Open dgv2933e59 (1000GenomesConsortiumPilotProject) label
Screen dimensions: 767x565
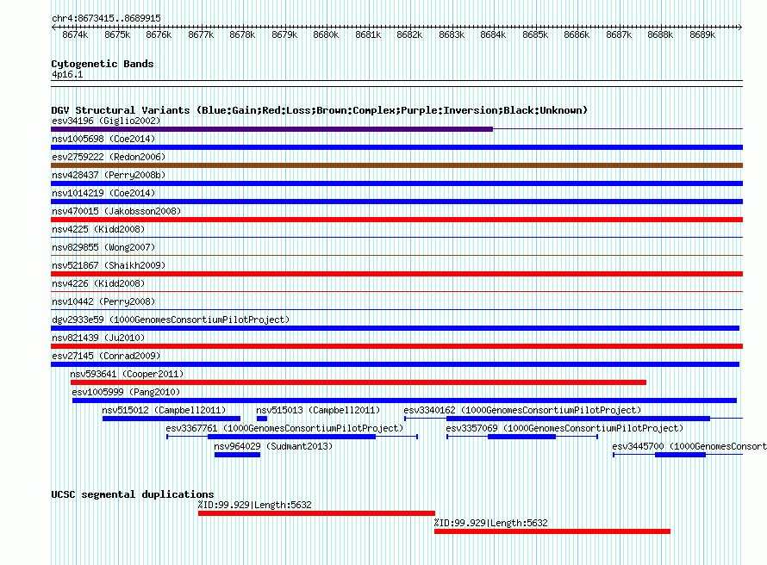click(x=171, y=320)
